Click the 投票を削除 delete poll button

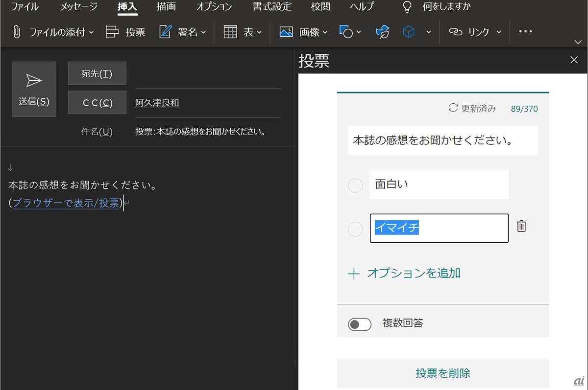point(442,373)
